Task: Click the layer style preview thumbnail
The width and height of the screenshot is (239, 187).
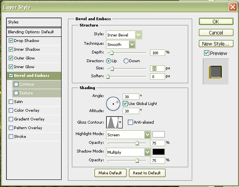Action: coord(216,72)
